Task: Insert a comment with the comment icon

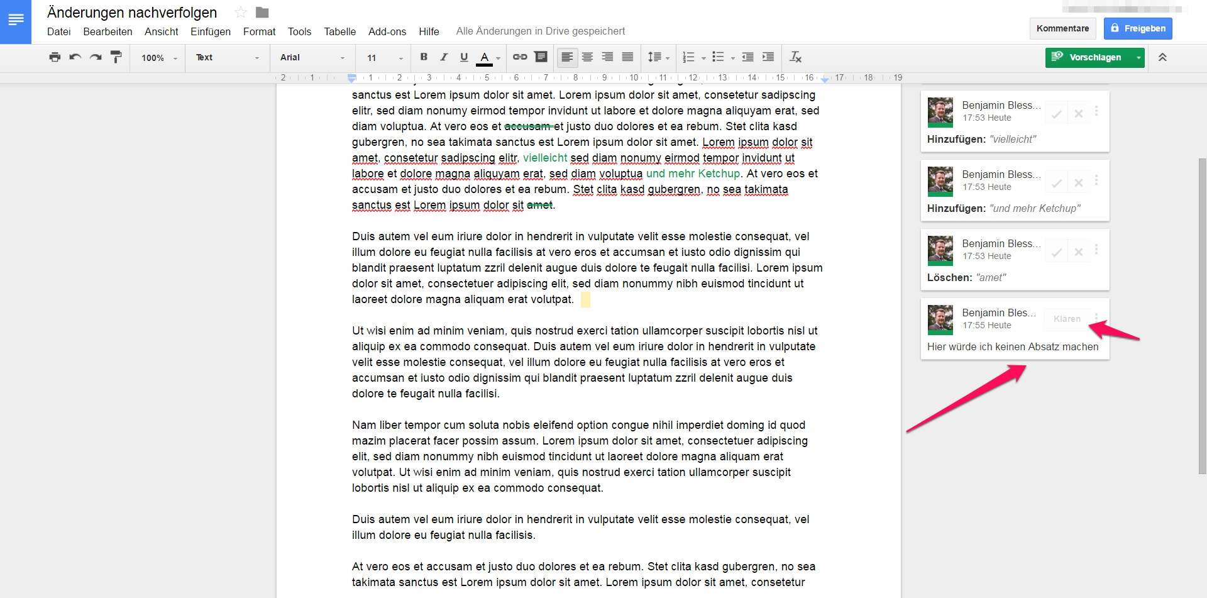Action: [x=541, y=57]
